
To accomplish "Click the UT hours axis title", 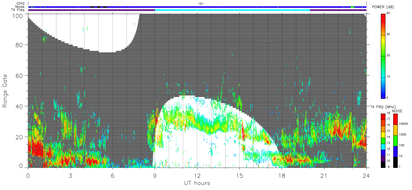I will 197,183.
